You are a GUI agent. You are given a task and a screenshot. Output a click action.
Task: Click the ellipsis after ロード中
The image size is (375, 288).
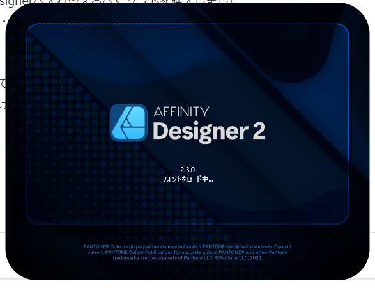click(210, 181)
